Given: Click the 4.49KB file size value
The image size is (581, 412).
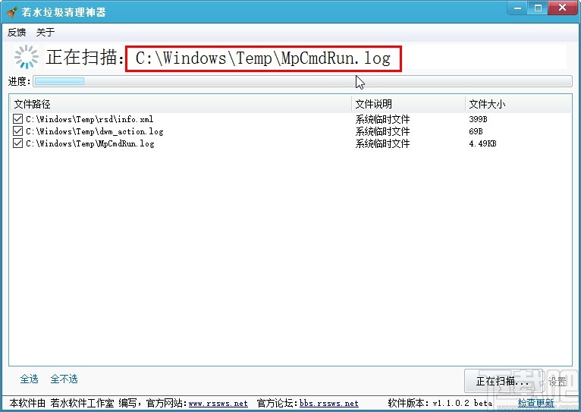Looking at the screenshot, I should (x=482, y=143).
